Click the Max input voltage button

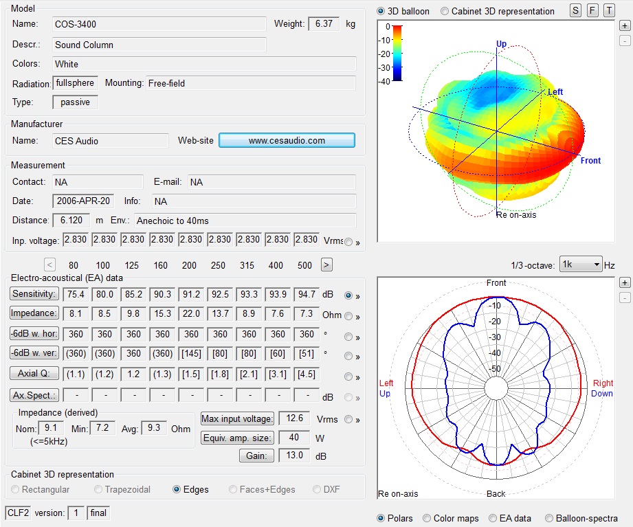pyautogui.click(x=238, y=419)
